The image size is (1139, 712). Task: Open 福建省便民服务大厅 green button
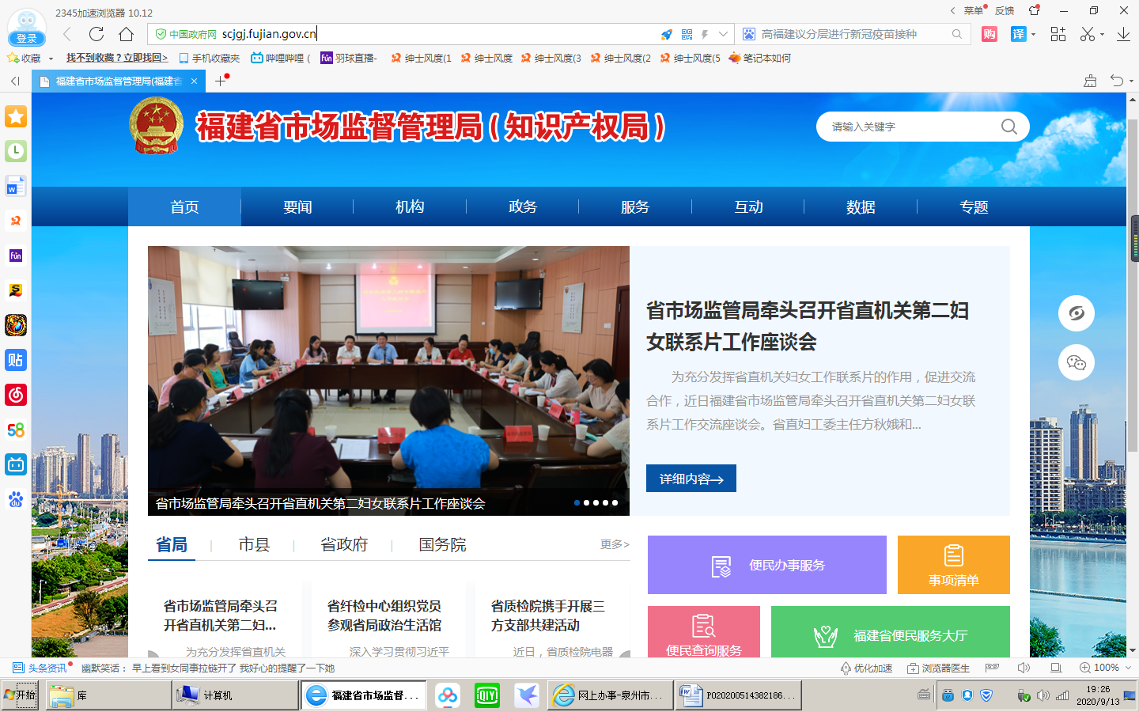pos(890,634)
